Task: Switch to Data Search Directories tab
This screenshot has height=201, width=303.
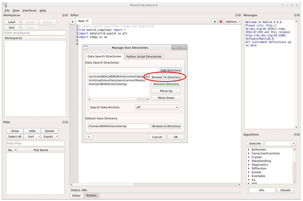Action: click(x=104, y=56)
